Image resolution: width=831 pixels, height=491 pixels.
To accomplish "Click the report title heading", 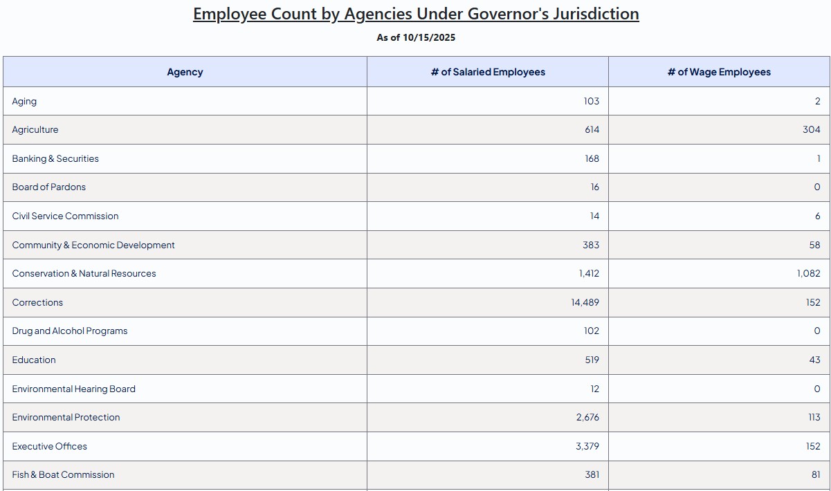I will pos(415,13).
